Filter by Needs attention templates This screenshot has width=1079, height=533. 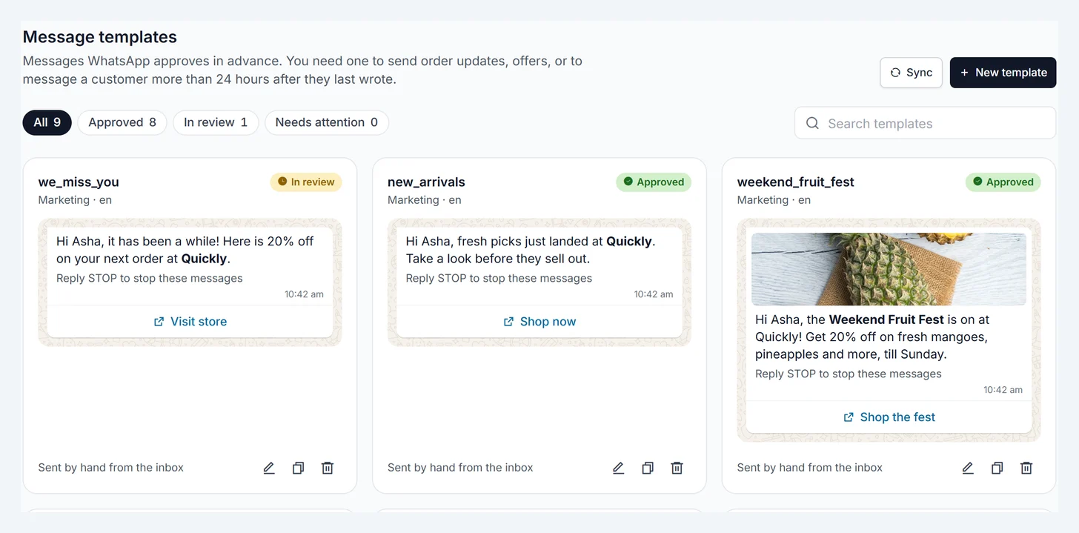point(327,122)
